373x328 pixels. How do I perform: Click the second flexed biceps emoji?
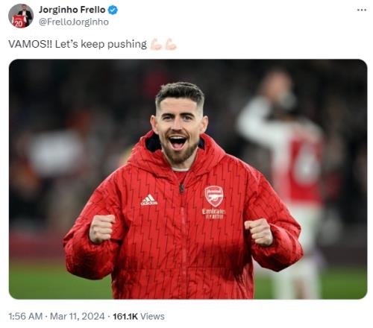[171, 44]
